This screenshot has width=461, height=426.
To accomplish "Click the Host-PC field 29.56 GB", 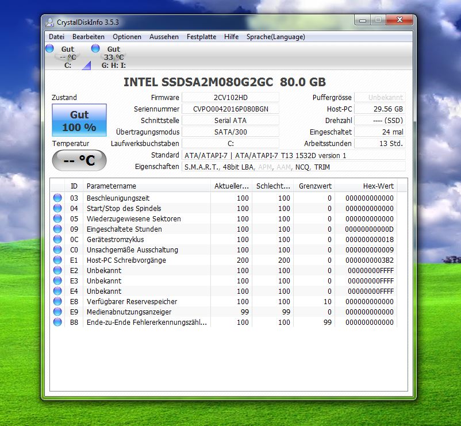I will coord(380,109).
